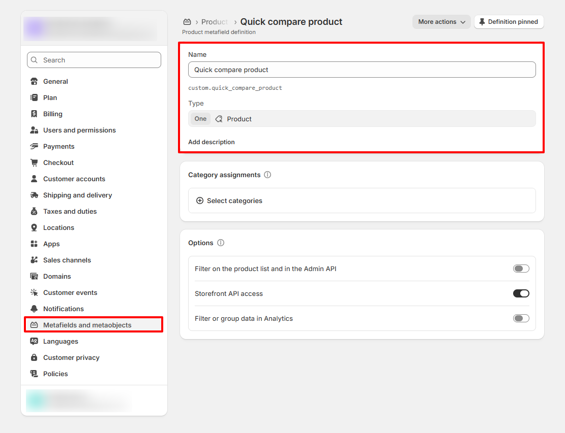565x433 pixels.
Task: Click the One value chip in Type
Action: (200, 119)
